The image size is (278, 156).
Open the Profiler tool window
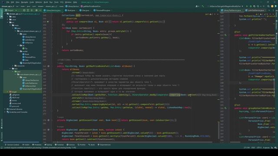(x=82, y=145)
